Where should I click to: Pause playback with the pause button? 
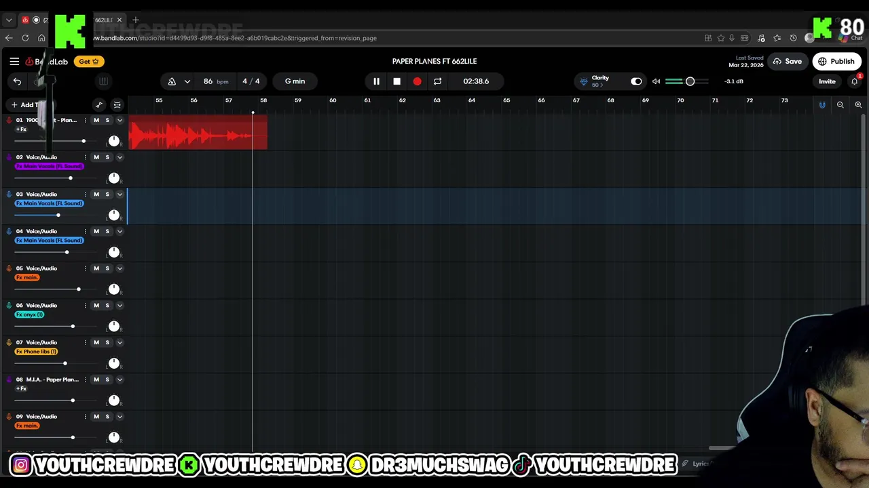click(x=376, y=81)
